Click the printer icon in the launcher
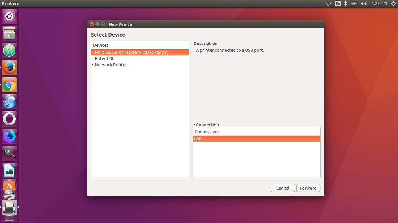This screenshot has height=223, width=398. (9, 208)
